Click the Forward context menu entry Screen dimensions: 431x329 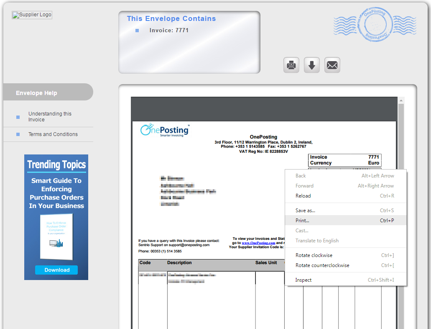point(346,186)
